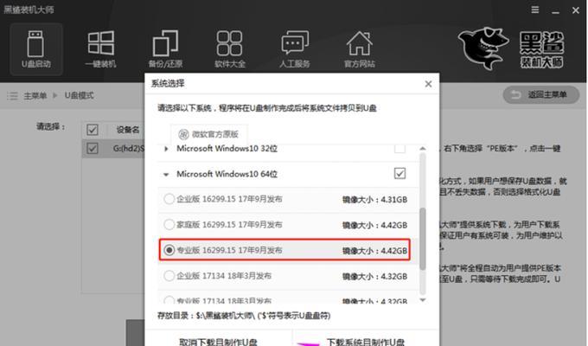The width and height of the screenshot is (588, 346).
Task: Click the breadcrumb list icon before 主菜单
Action: [12, 96]
